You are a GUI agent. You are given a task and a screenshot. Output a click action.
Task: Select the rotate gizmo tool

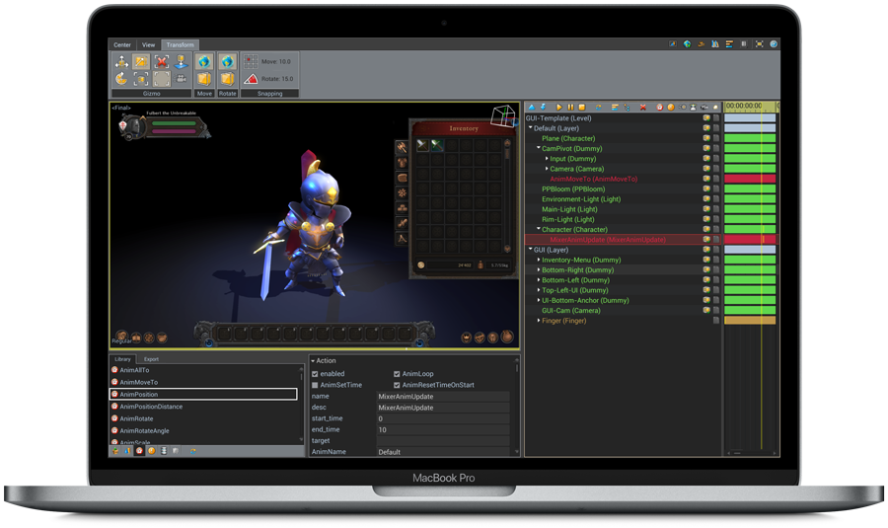tap(121, 78)
